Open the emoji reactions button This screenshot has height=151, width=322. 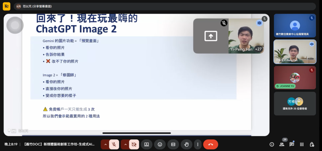160,145
